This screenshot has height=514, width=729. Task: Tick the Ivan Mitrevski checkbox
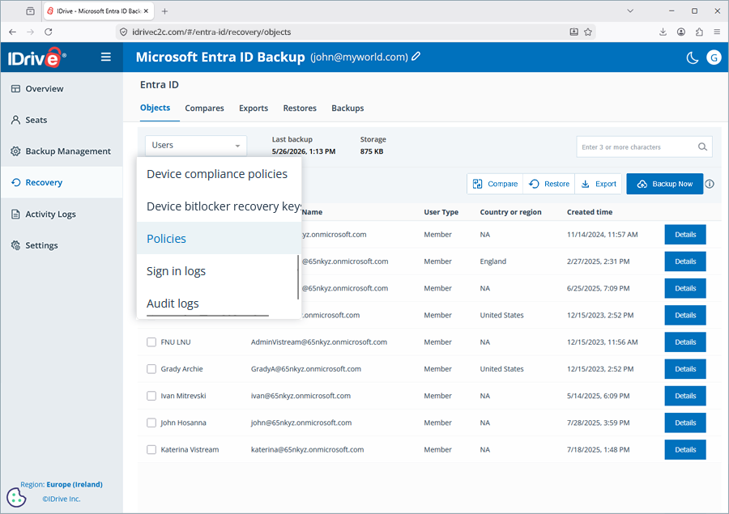pyautogui.click(x=151, y=396)
